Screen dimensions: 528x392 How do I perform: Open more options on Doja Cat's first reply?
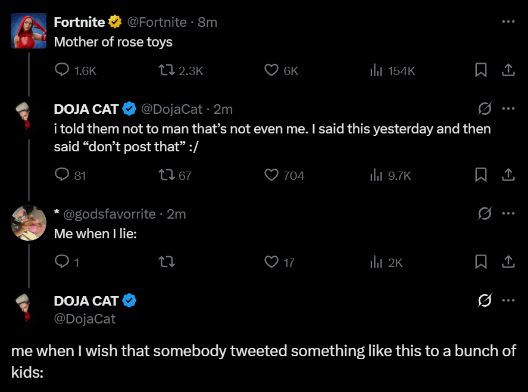[x=508, y=109]
